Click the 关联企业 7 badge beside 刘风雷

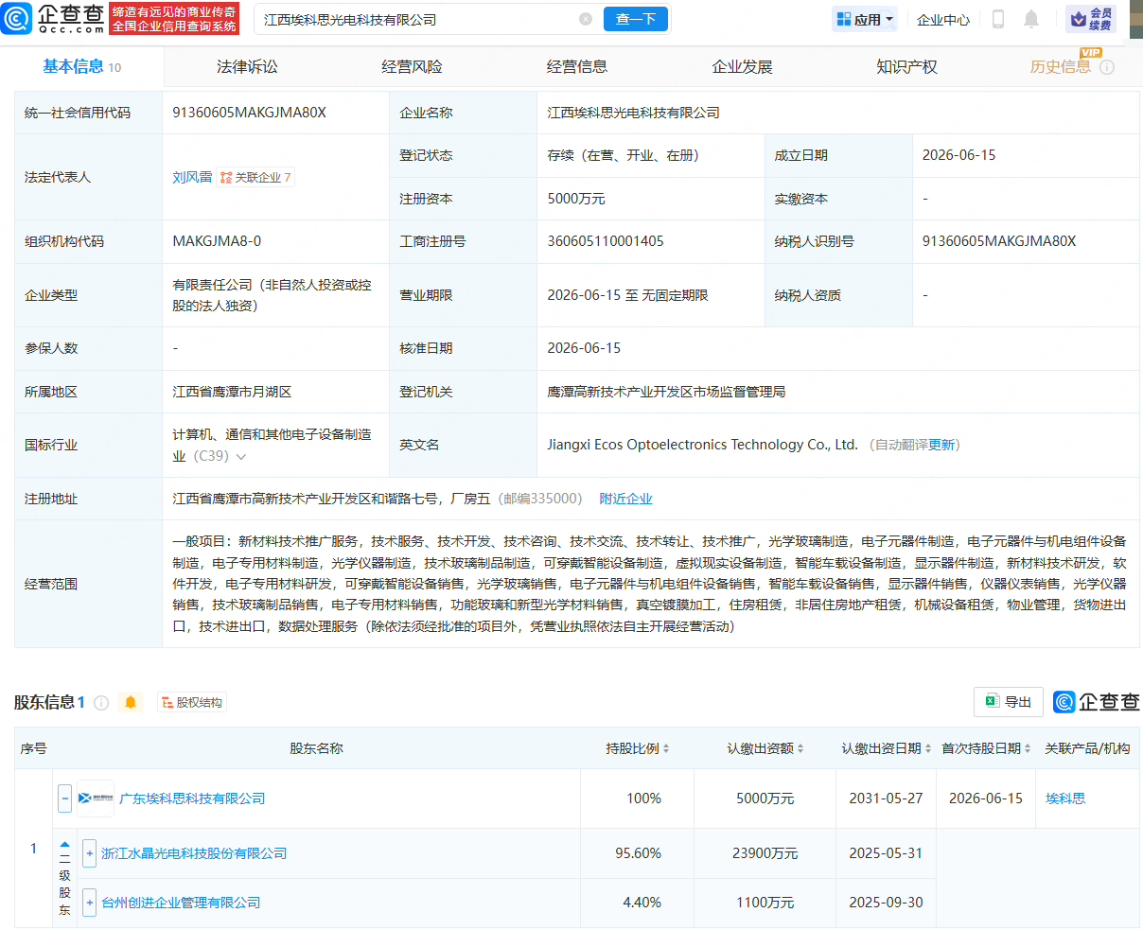click(x=255, y=177)
